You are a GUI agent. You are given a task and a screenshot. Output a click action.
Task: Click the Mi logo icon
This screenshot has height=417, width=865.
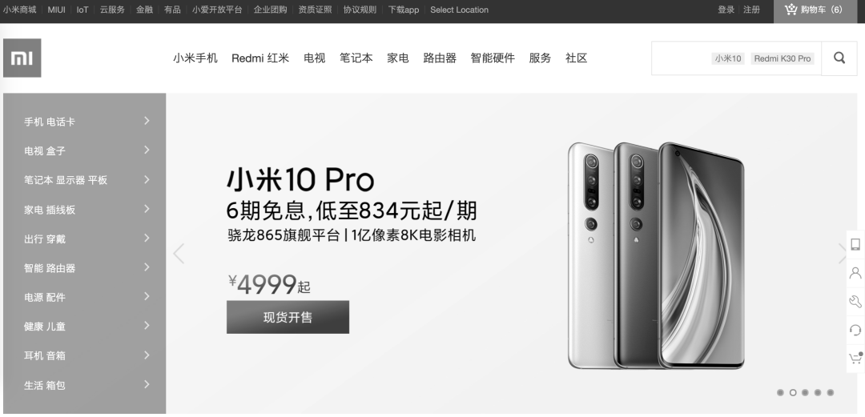(x=22, y=58)
